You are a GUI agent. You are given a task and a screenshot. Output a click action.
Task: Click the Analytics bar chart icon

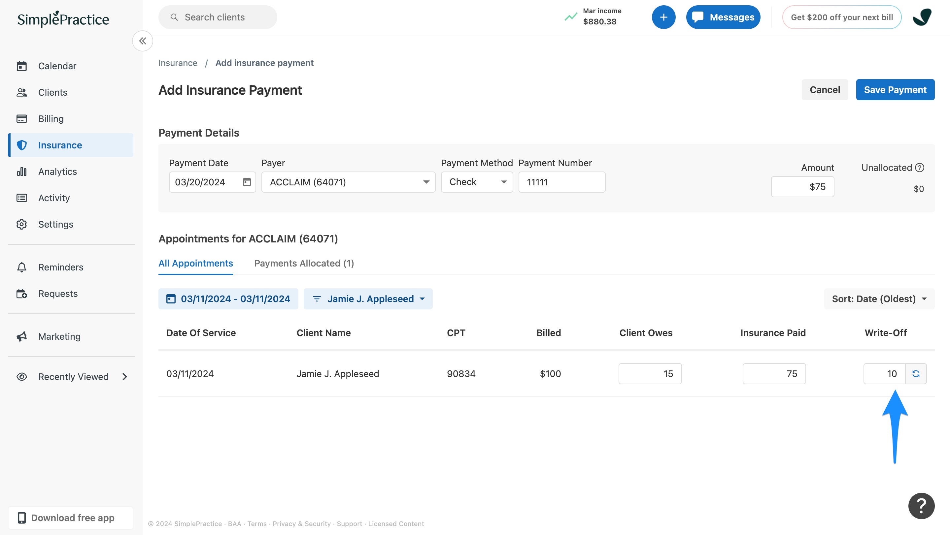pos(22,172)
